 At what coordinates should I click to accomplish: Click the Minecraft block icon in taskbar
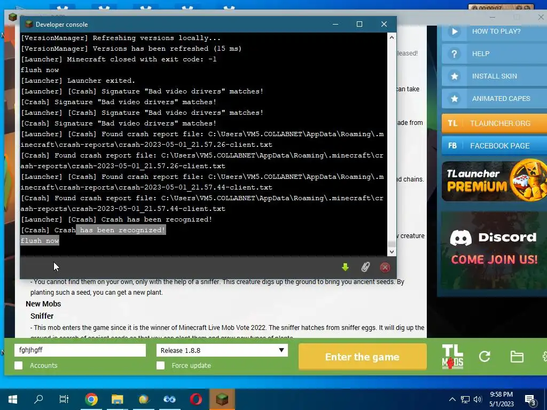tap(222, 399)
